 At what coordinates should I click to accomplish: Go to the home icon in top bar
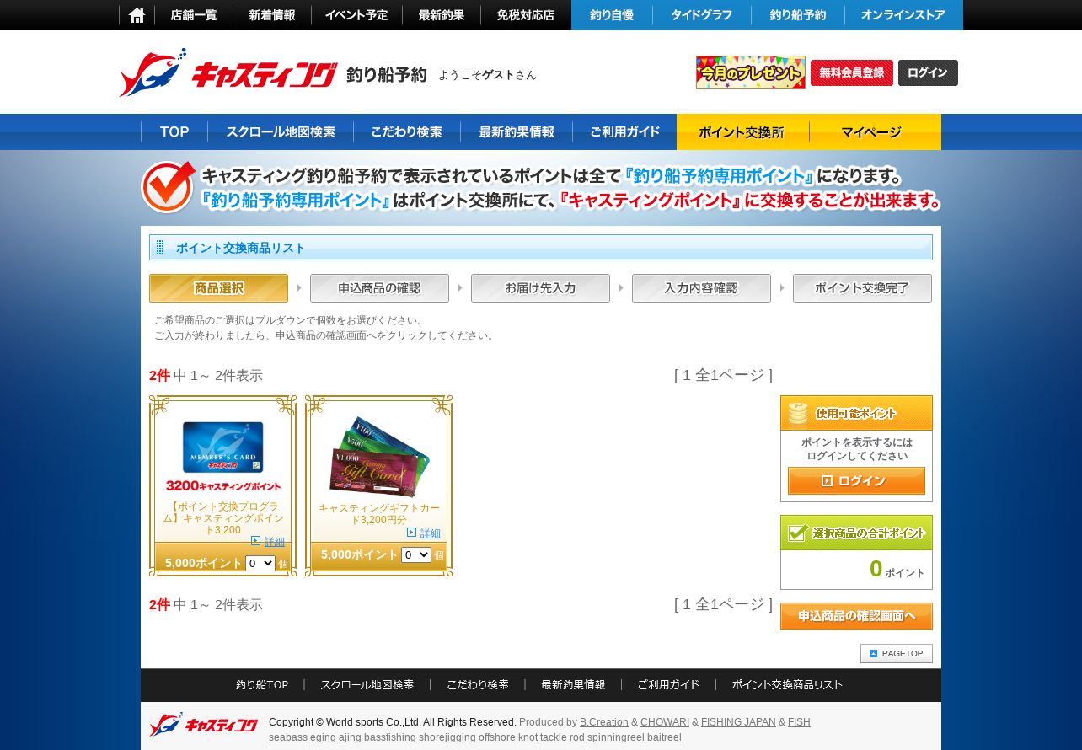pos(137,15)
